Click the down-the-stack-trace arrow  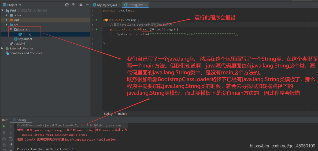click(x=11, y=132)
